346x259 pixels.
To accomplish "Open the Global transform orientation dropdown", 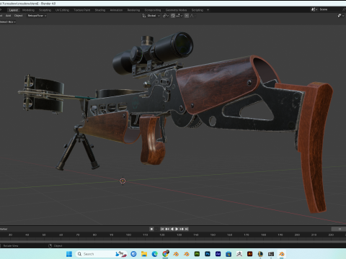I will pos(151,16).
